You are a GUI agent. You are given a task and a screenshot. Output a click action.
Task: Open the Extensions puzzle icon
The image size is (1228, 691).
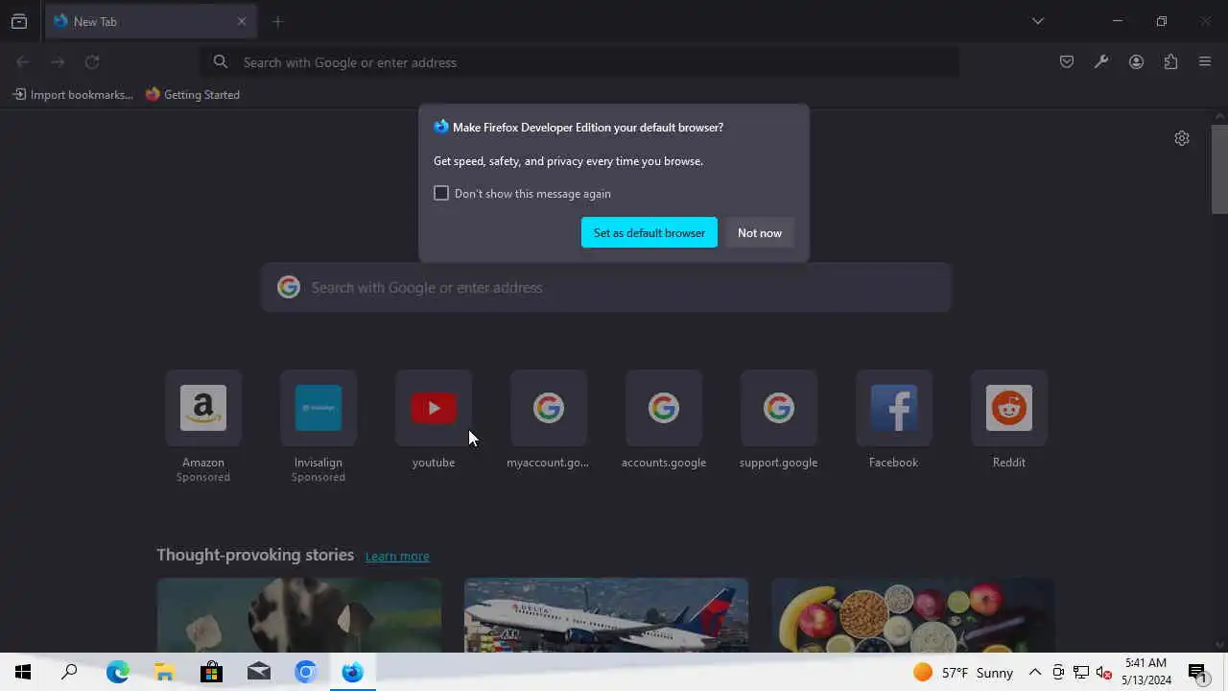tap(1170, 62)
